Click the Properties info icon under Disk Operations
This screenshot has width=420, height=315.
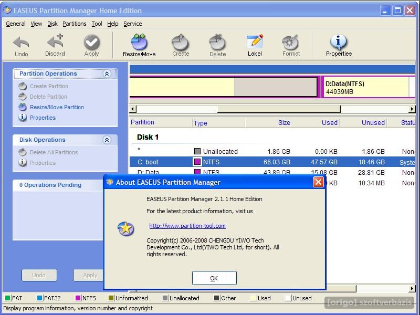tap(23, 163)
